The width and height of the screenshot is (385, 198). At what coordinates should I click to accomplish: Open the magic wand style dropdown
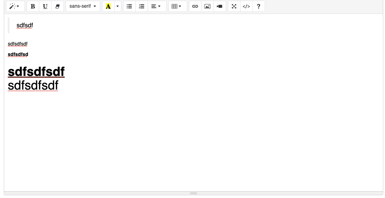pyautogui.click(x=15, y=6)
